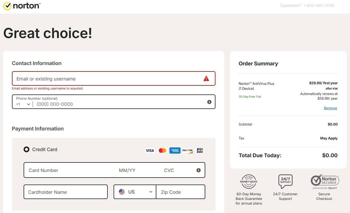Viewport: 350px width, 213px height.
Task: Focus the Card Number field
Action: pyautogui.click(x=69, y=170)
